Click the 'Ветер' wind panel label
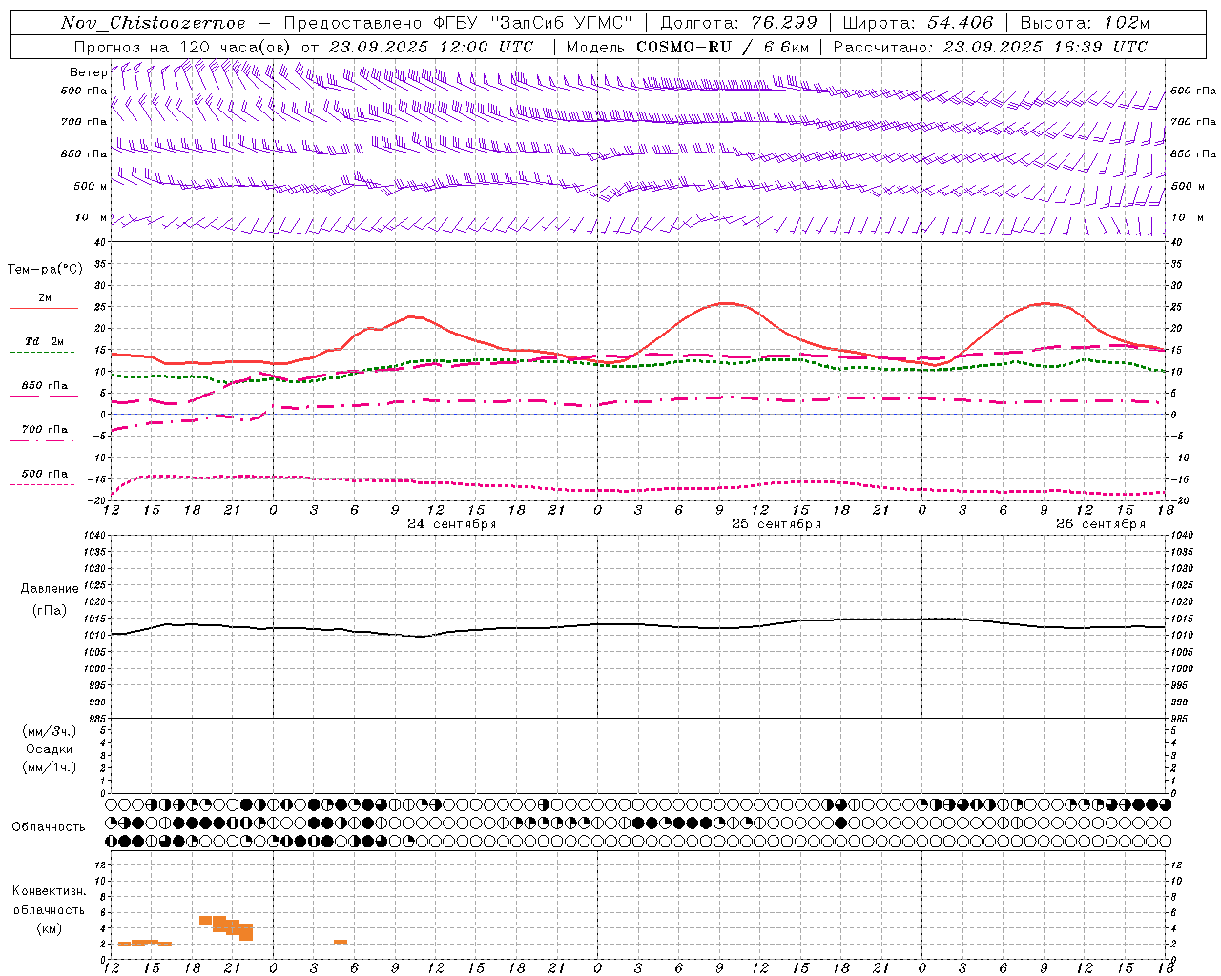Viewport: 1221px width, 976px height. click(88, 72)
